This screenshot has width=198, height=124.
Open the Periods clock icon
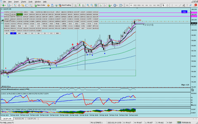[115, 5]
